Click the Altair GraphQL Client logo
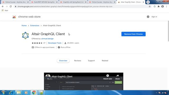The height and width of the screenshot is (95, 169). [25, 35]
